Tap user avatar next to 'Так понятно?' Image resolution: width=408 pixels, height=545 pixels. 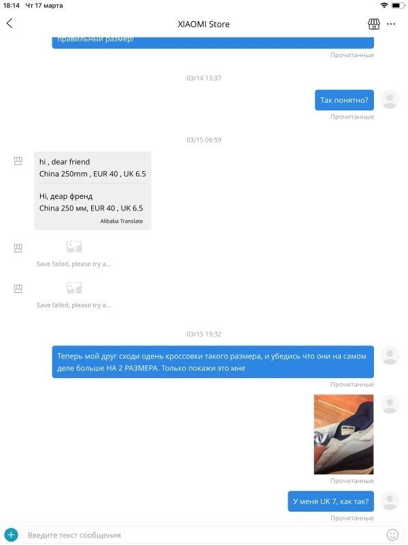(390, 99)
